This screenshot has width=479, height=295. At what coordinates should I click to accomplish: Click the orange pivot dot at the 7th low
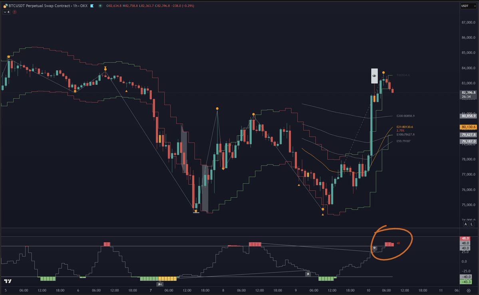point(196,211)
